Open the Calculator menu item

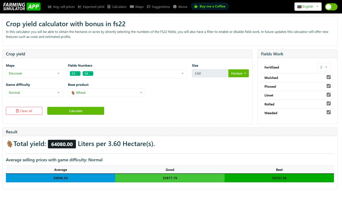[x=117, y=7]
